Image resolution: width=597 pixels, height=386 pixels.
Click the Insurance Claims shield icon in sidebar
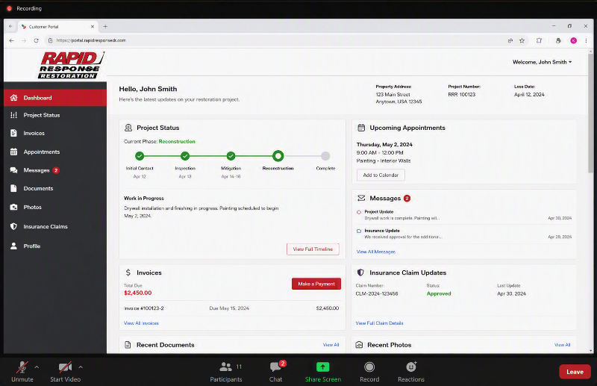(13, 226)
